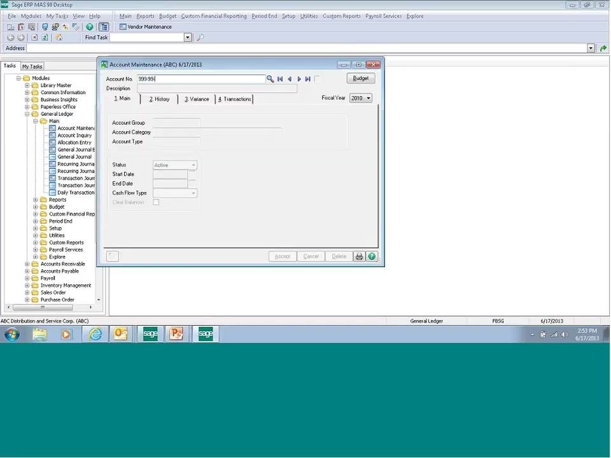Jump to last account record
The image size is (611, 458).
pyautogui.click(x=308, y=79)
